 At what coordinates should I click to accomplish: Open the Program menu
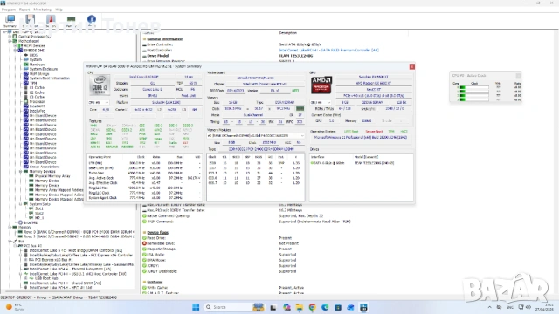[x=9, y=10]
